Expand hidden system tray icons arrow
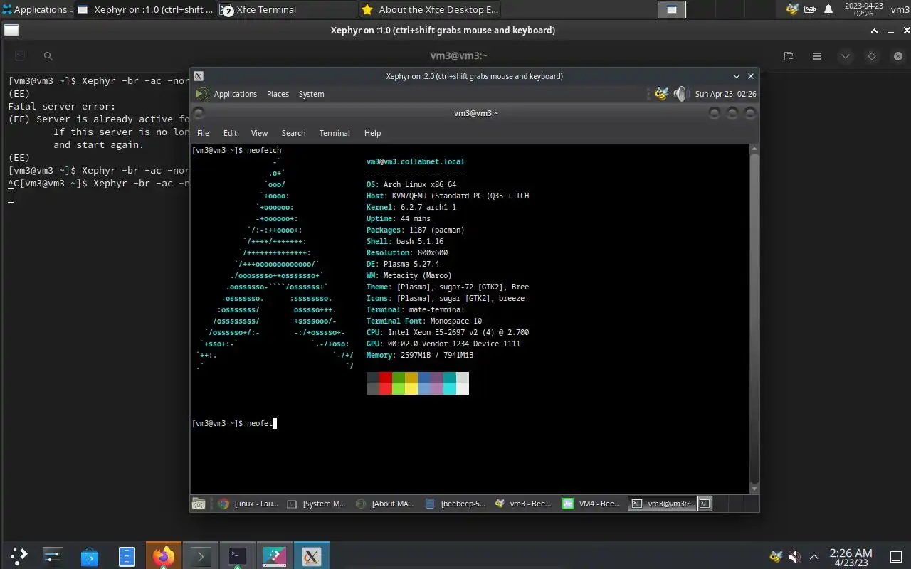The height and width of the screenshot is (569, 911). click(814, 556)
